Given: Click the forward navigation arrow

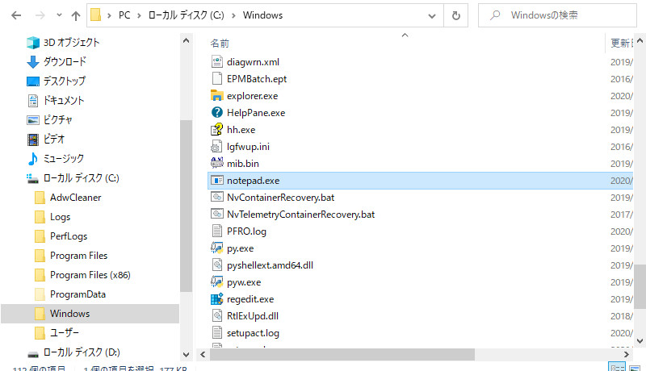Looking at the screenshot, I should click(40, 15).
